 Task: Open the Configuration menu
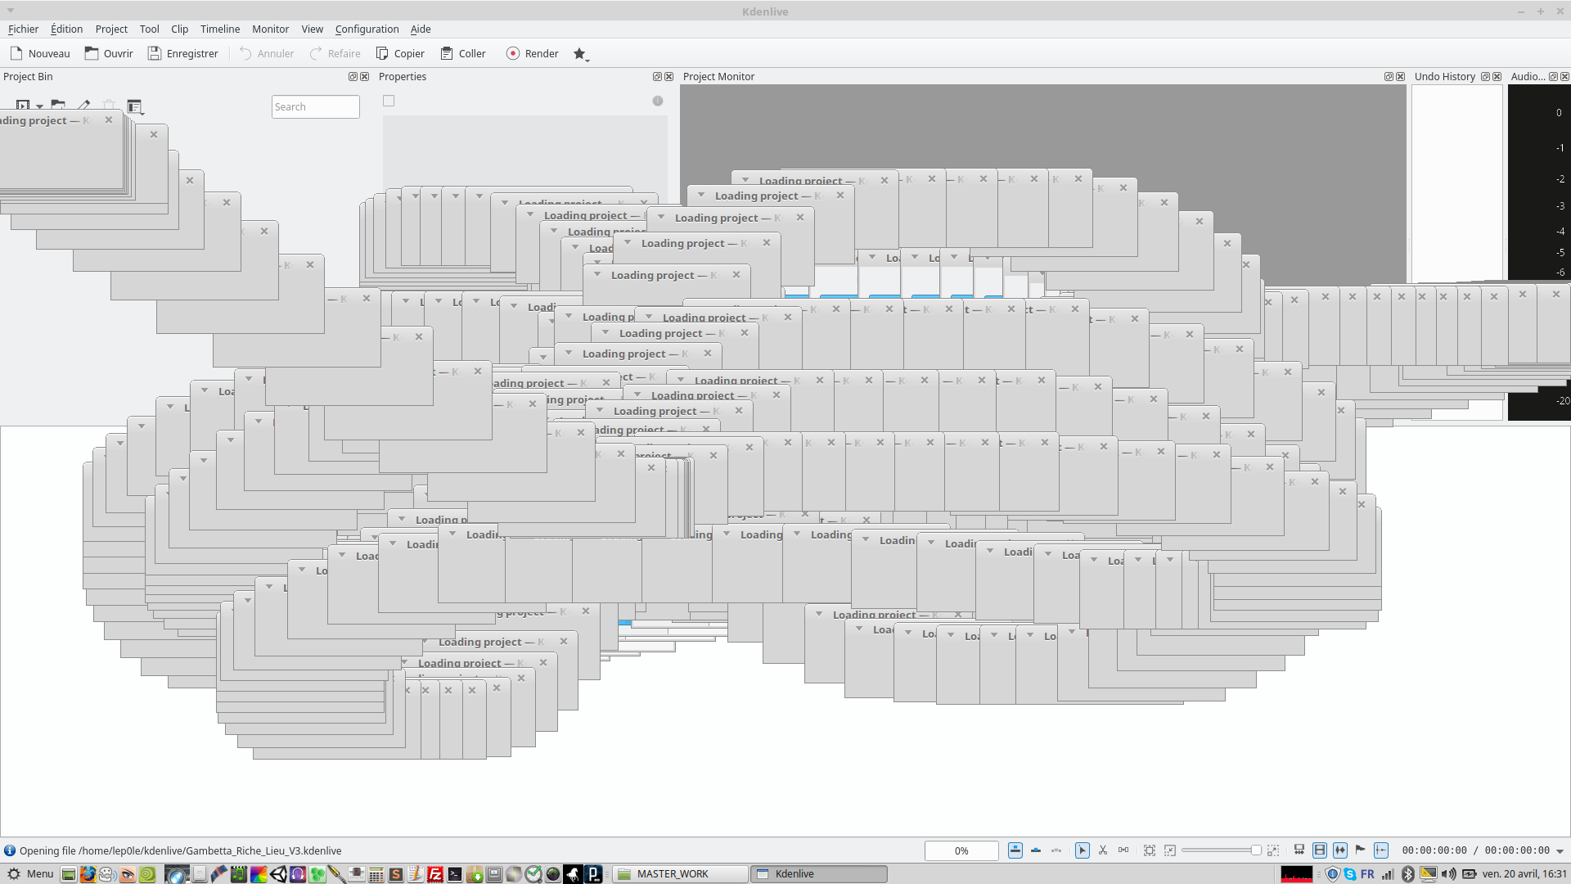pyautogui.click(x=367, y=29)
